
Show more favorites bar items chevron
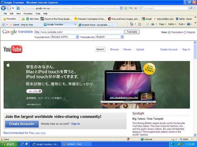(195, 17)
